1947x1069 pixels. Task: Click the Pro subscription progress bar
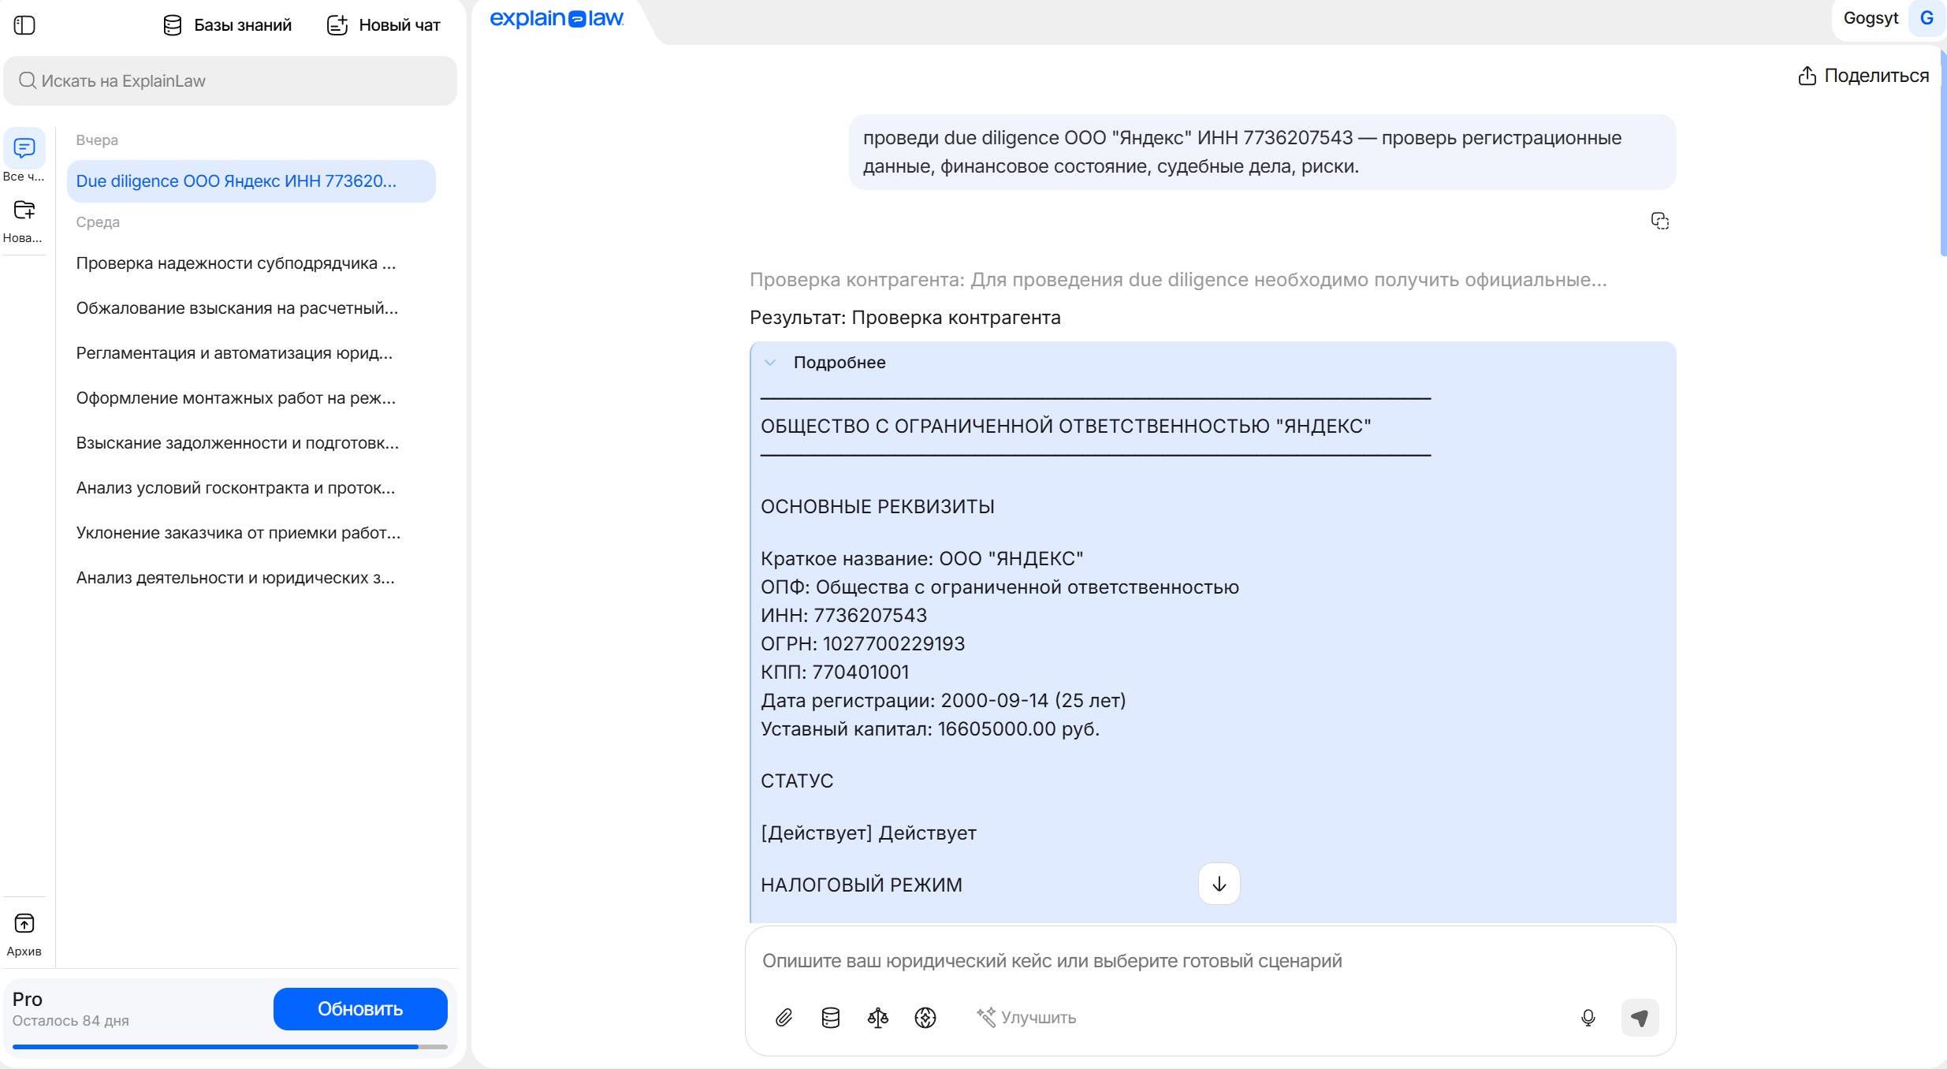(229, 1047)
